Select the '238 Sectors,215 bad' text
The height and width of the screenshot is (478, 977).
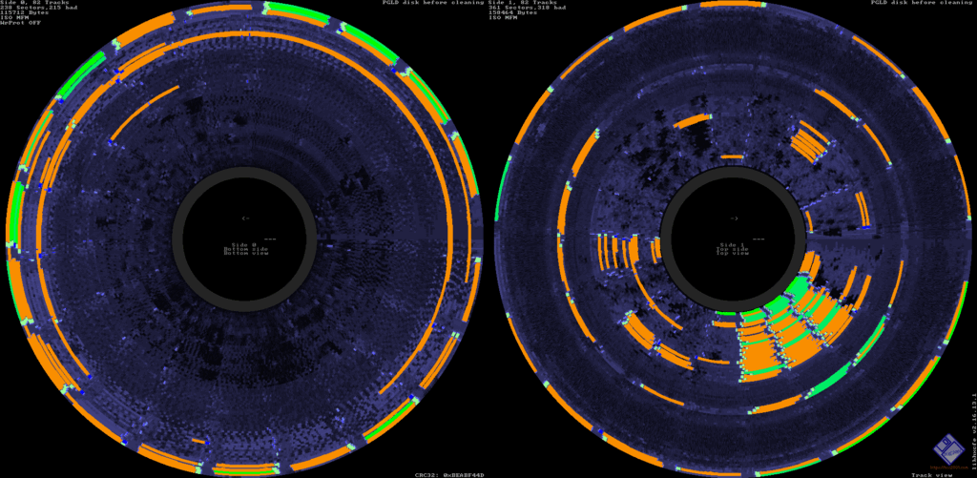[38, 8]
